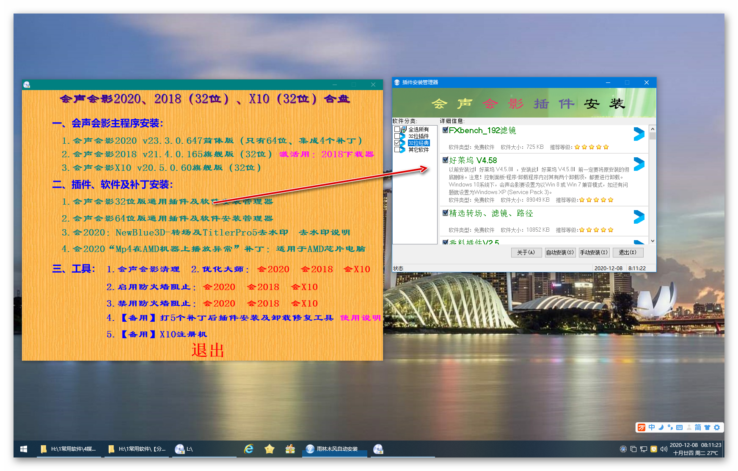Click 会X10 beside 禁用防火墙阻止
The image size is (738, 471).
[x=304, y=304]
